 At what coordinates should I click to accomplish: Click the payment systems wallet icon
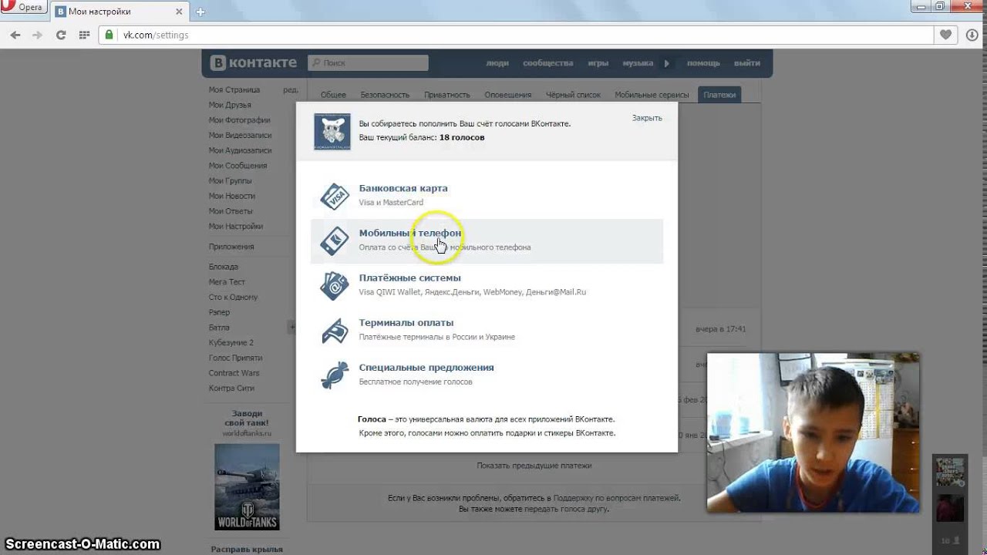pyautogui.click(x=335, y=285)
